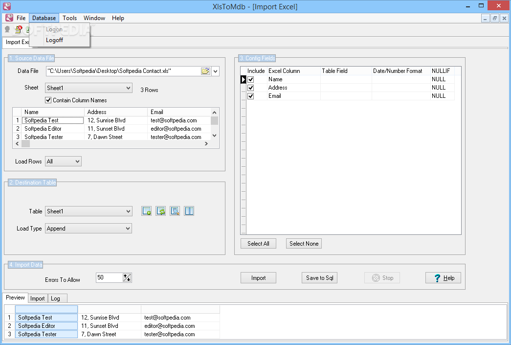
Task: Toggle Include checkbox for Email field
Action: [251, 96]
